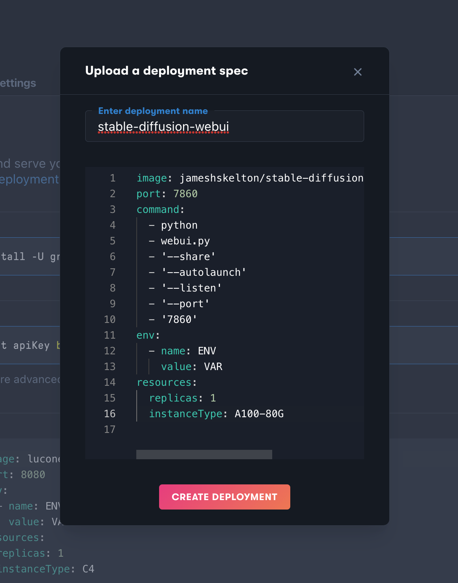The height and width of the screenshot is (583, 458).
Task: Click the 'python' entry on line 4
Action: coord(179,225)
